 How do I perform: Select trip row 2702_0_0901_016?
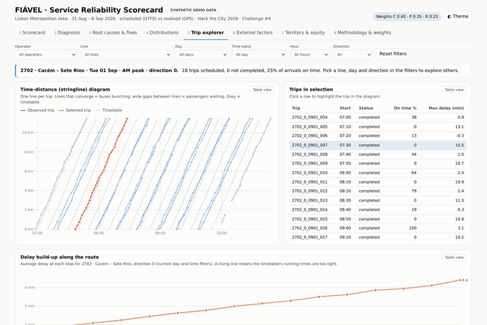coord(378,228)
